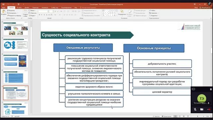Click Copy (Копировать) in the clipboard group
Screen dimensions: 213x120
(12, 13)
